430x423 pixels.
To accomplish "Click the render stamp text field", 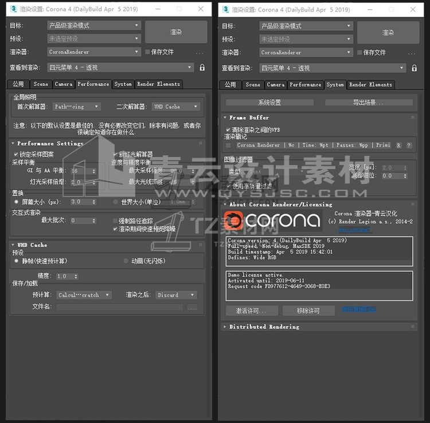I will [314, 145].
